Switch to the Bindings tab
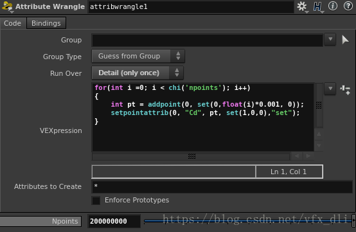 pos(46,23)
